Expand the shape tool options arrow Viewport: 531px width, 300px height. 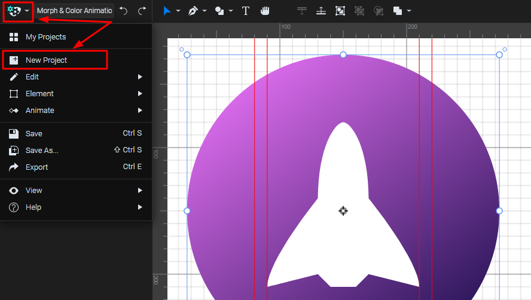point(231,11)
